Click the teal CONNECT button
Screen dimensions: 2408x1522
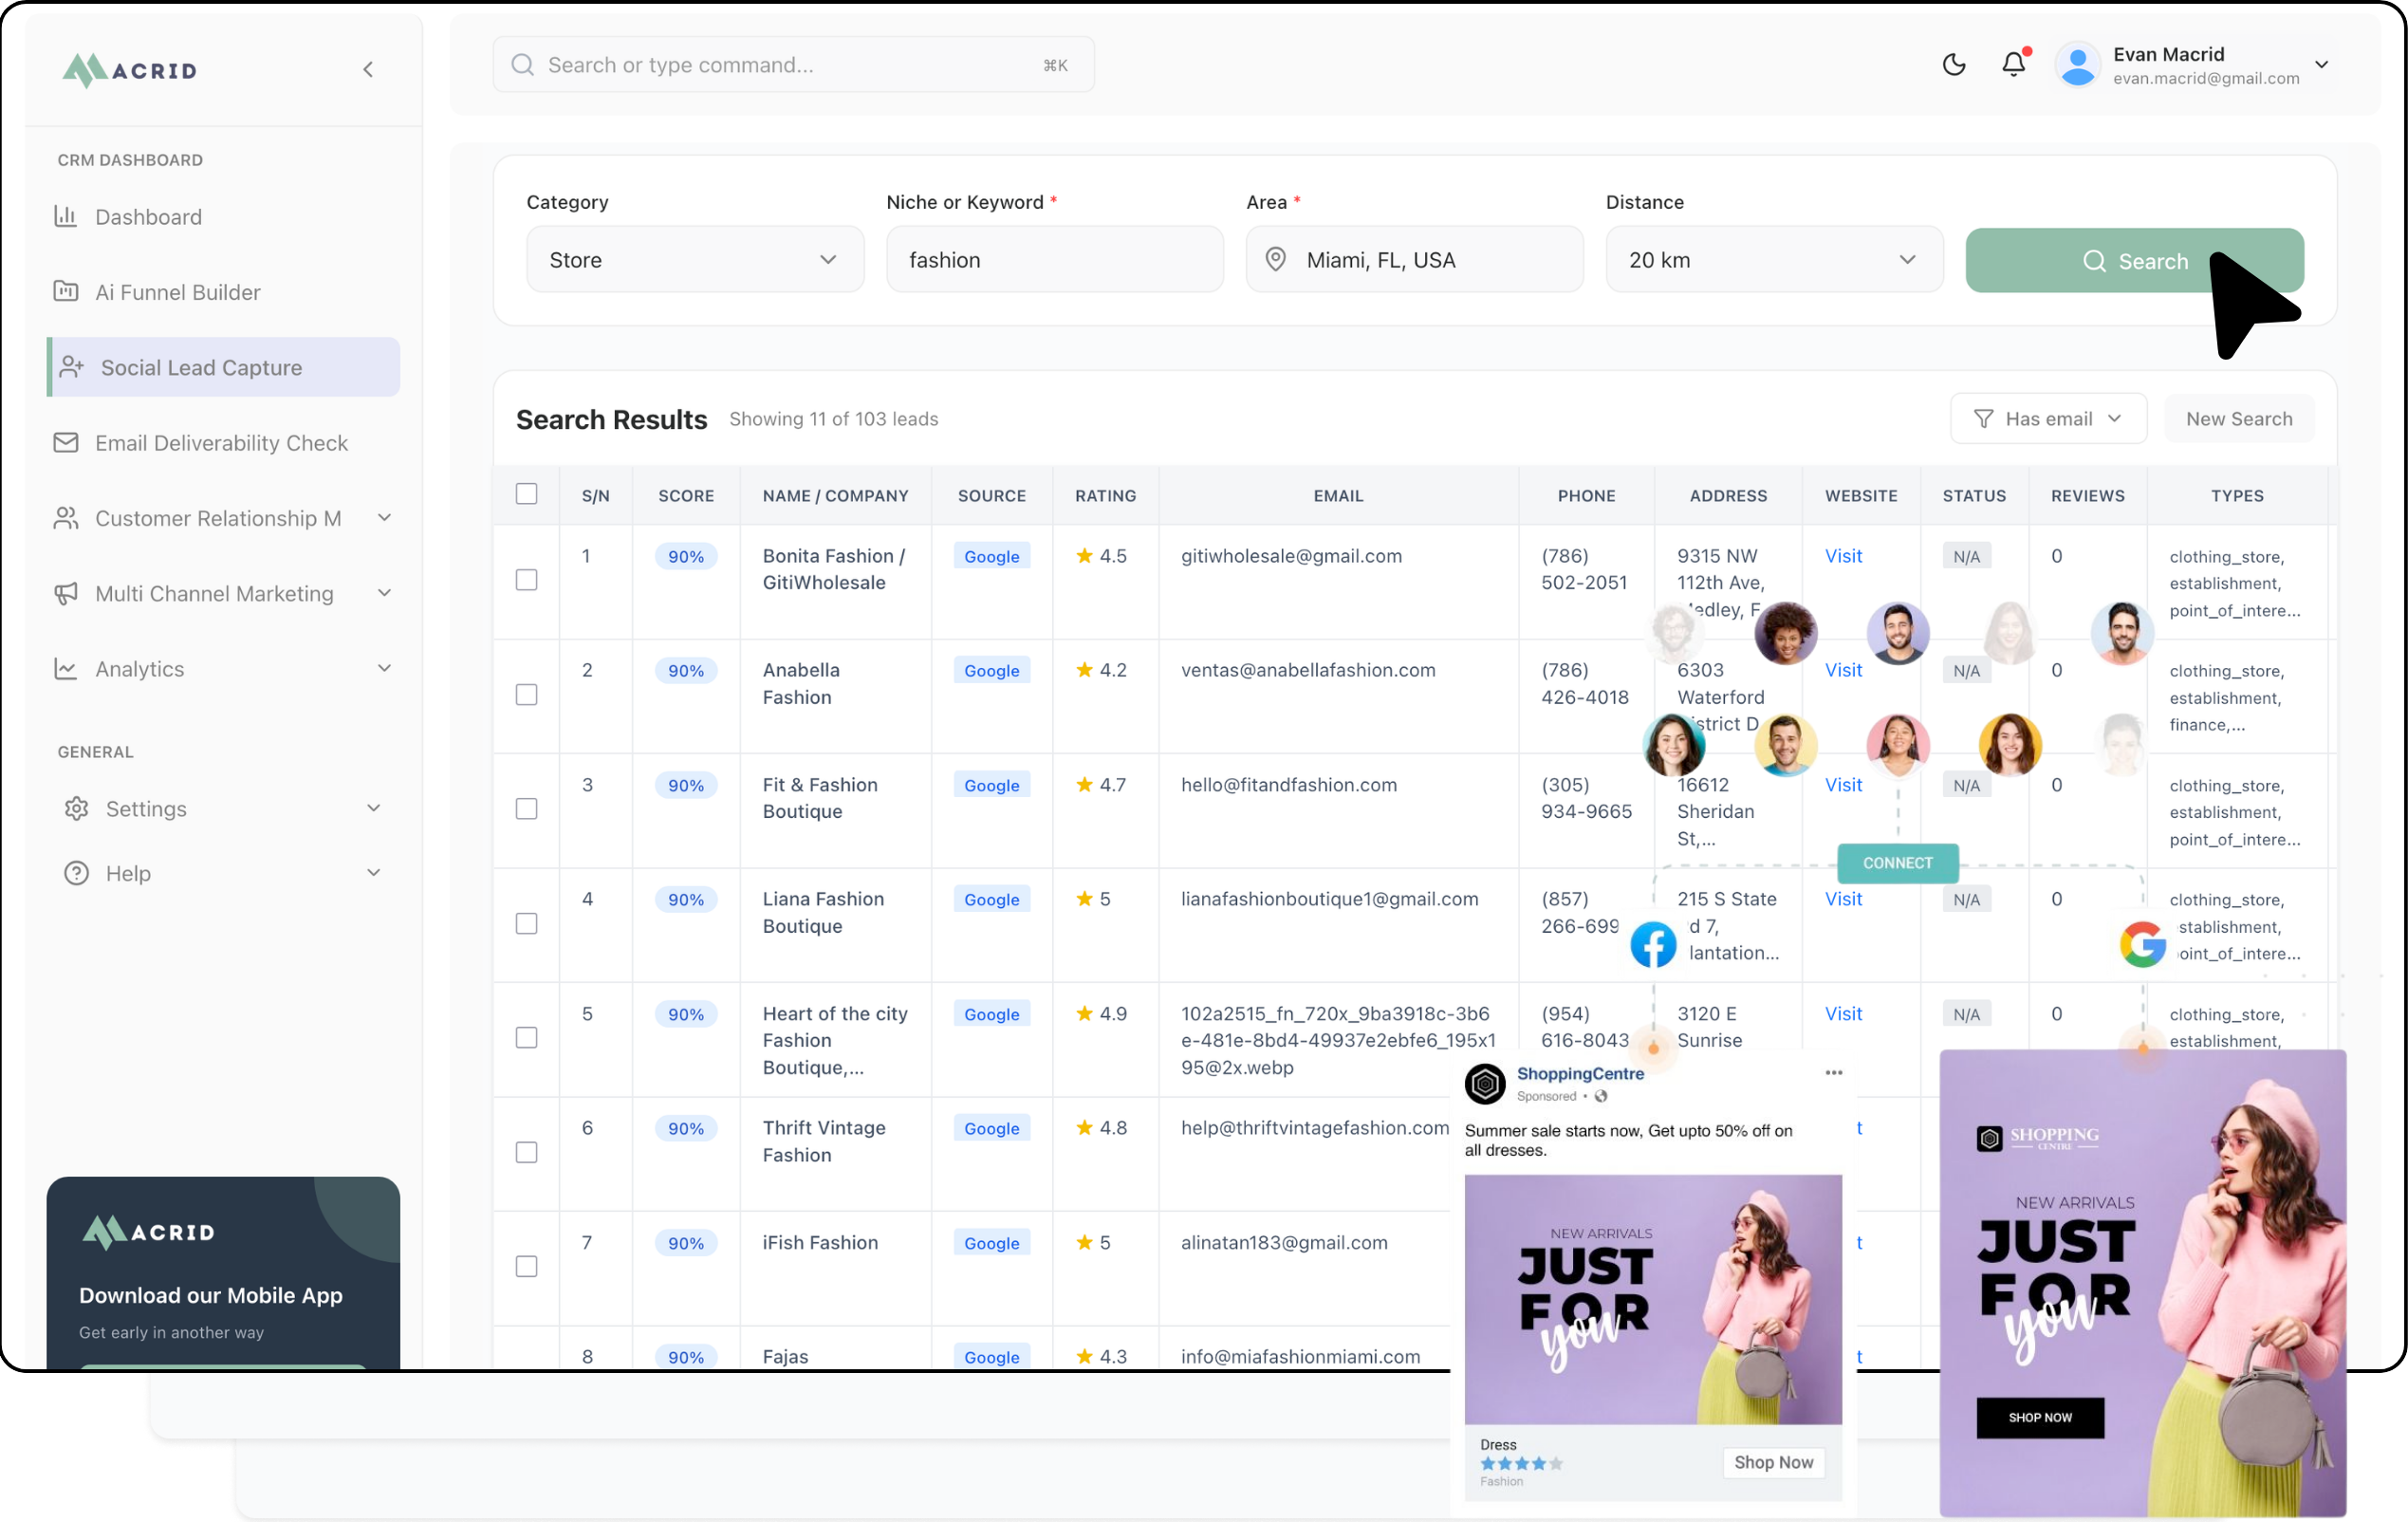(1897, 863)
